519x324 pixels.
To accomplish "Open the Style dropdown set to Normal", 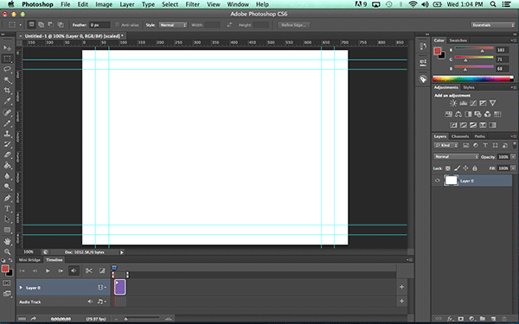I will [173, 25].
